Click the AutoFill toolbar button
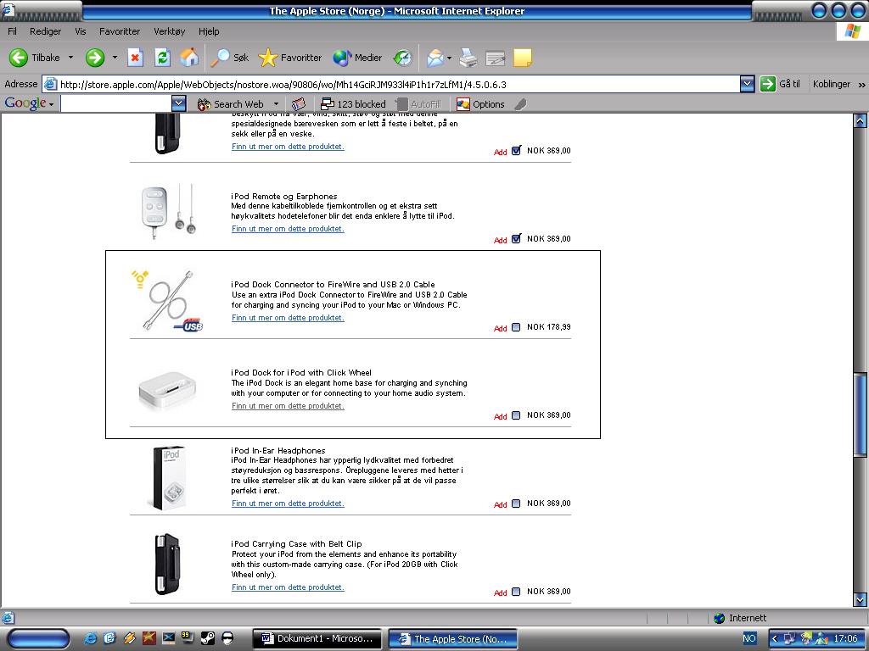 coord(418,104)
